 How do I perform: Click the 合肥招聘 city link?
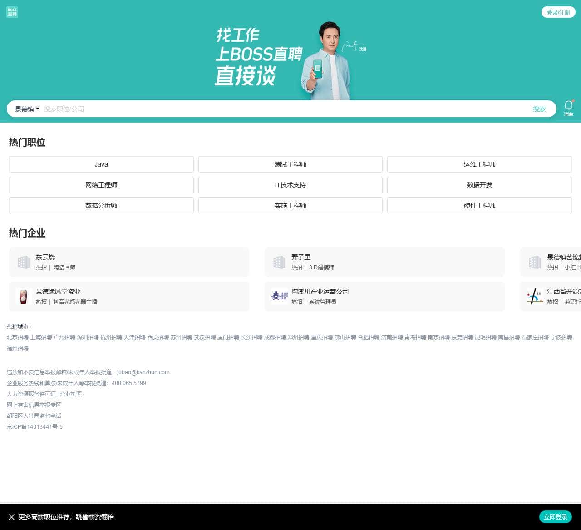click(x=369, y=337)
